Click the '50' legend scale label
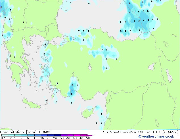The width and height of the screenshot is (180, 139). (x=88, y=138)
